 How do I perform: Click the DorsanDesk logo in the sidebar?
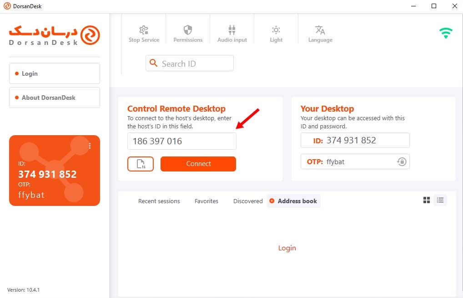coord(55,35)
